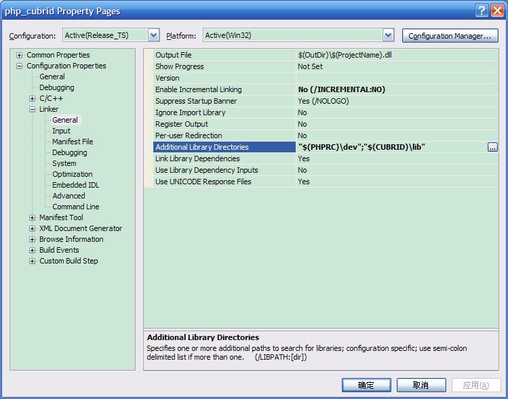This screenshot has height=399, width=508.
Task: Select the Command Line tree item
Action: click(75, 207)
